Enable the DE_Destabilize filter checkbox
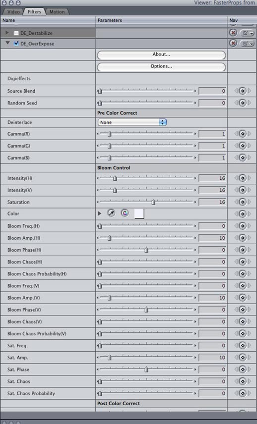The image size is (257, 424). point(16,33)
